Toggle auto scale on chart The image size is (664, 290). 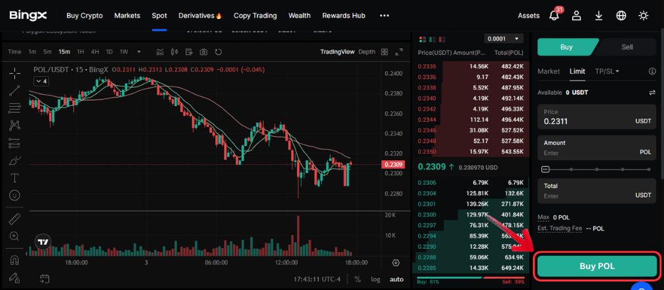tap(397, 280)
